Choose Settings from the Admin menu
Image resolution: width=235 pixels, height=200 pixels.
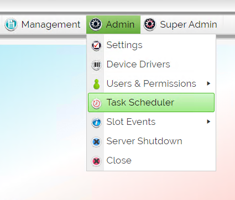151,45
